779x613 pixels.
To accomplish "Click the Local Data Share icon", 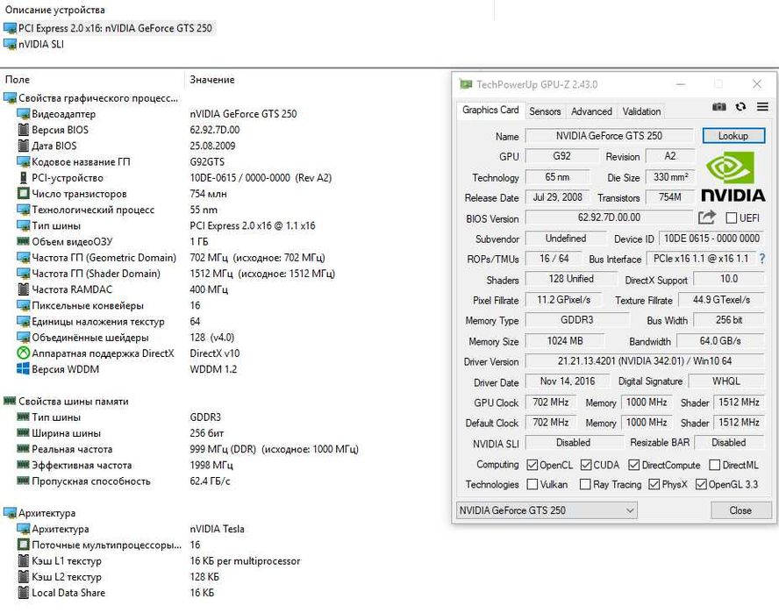I will (x=23, y=592).
